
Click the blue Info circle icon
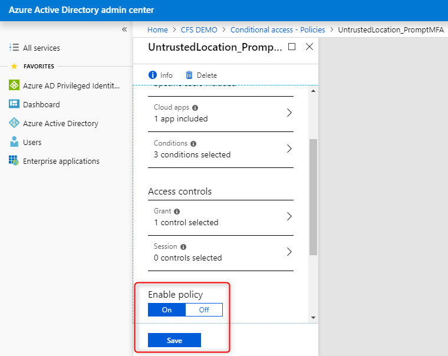click(153, 75)
